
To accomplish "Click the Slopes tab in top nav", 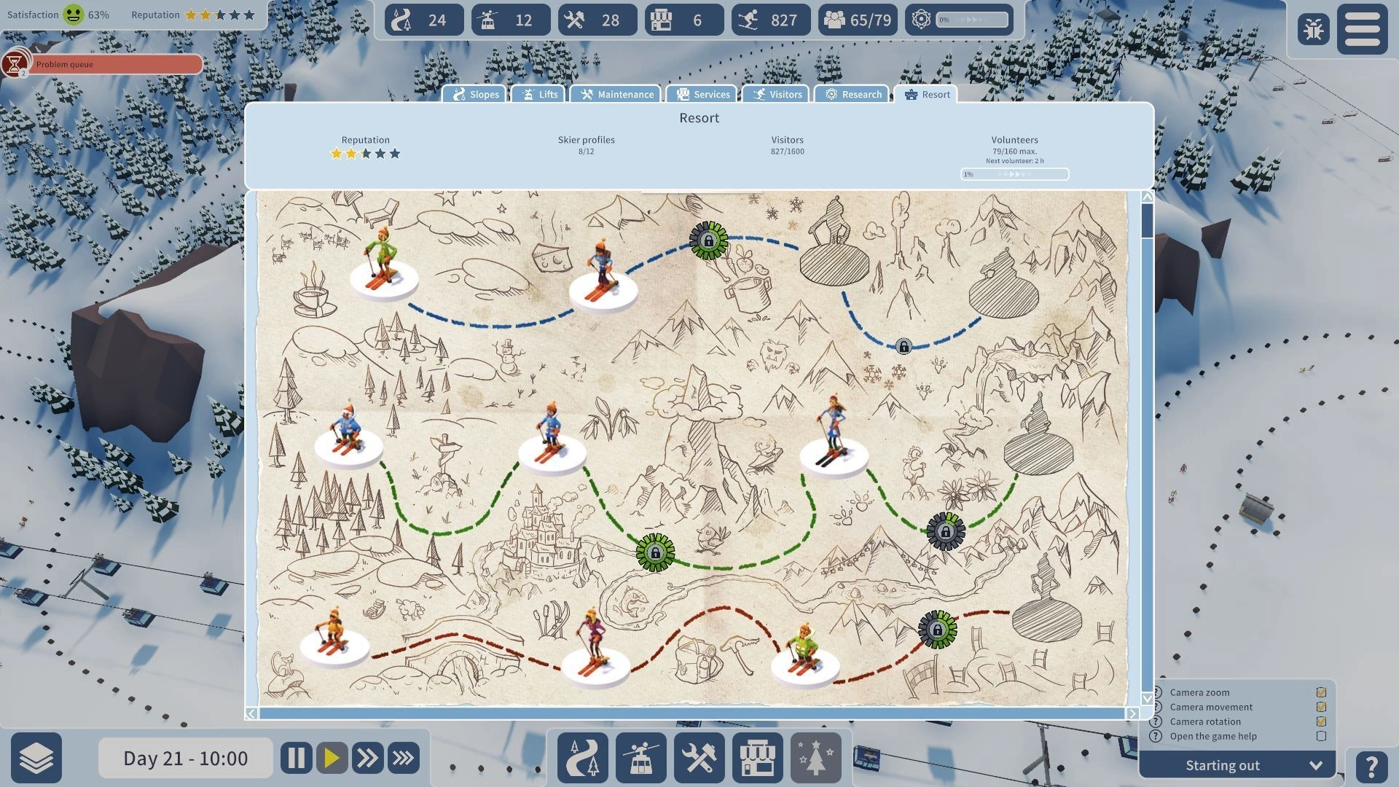I will [x=474, y=94].
